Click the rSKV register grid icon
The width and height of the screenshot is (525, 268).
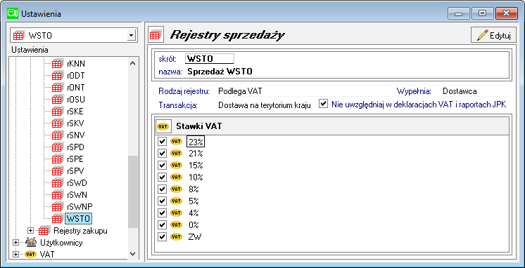pos(57,123)
